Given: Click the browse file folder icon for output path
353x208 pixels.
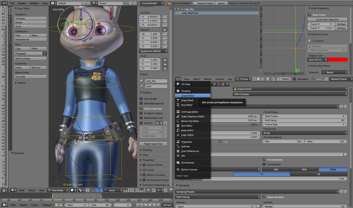Looking at the screenshot, I should click(345, 154).
